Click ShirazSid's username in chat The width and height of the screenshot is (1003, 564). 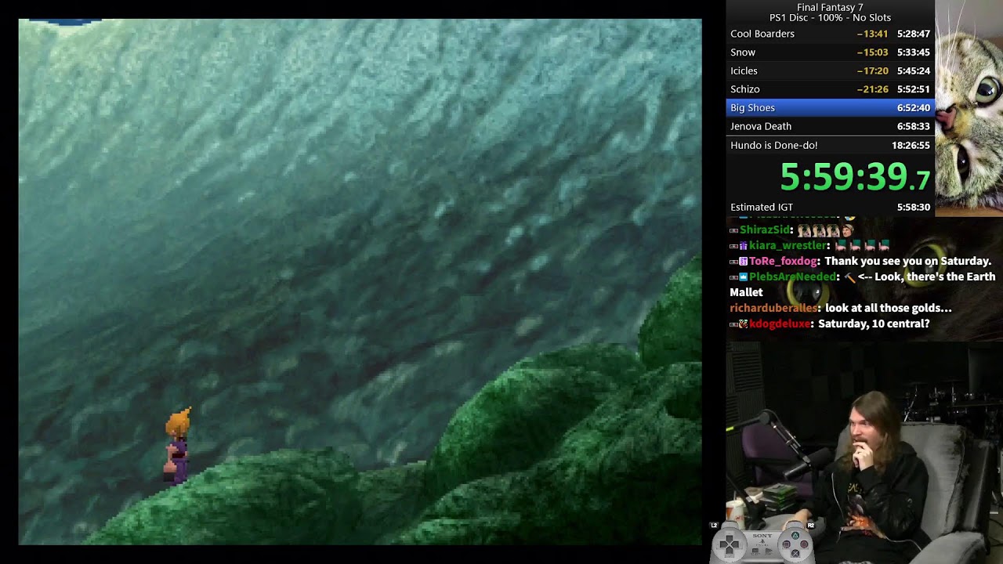[x=765, y=230]
